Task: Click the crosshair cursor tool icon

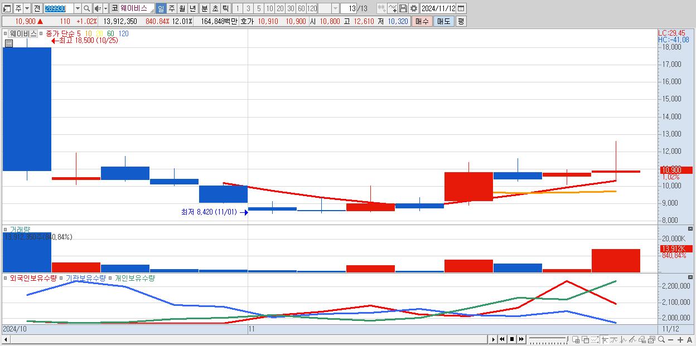Action: pos(605,339)
